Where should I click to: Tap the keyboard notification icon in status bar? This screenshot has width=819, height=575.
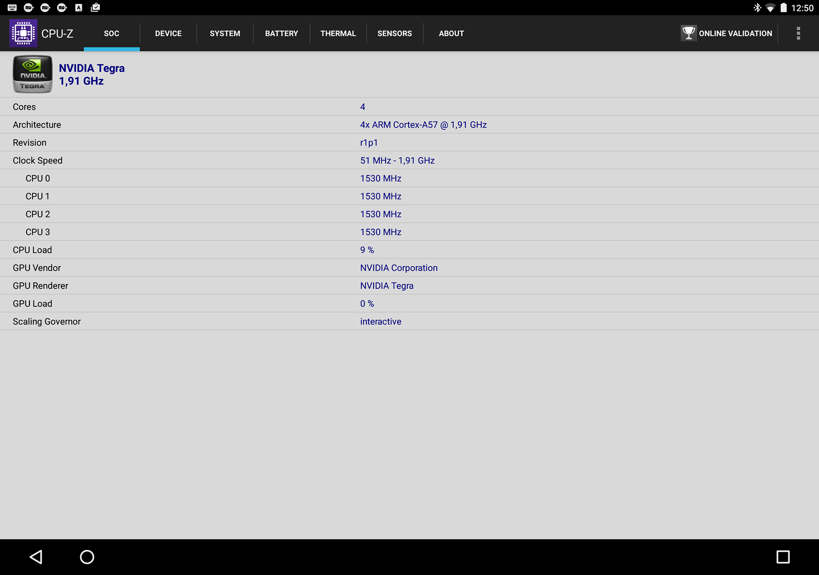point(12,8)
